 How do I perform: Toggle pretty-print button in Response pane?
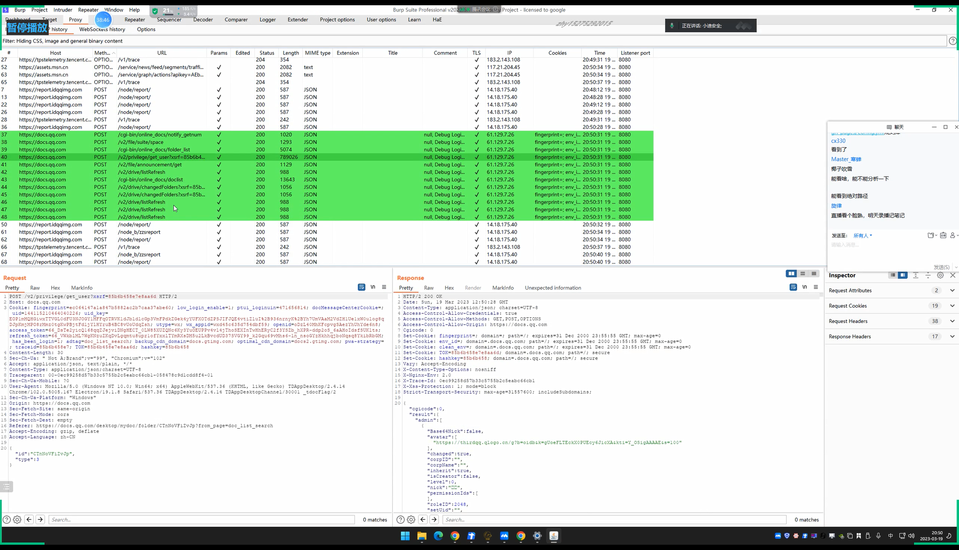(x=793, y=287)
